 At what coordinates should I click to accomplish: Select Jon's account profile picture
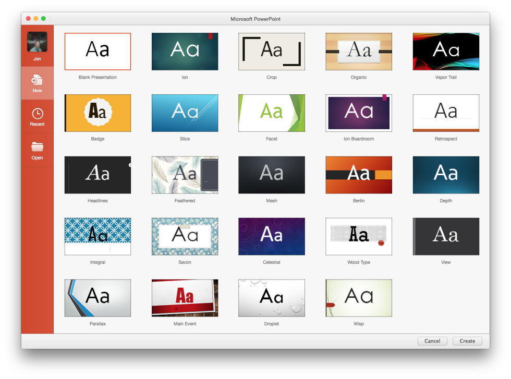tap(37, 42)
